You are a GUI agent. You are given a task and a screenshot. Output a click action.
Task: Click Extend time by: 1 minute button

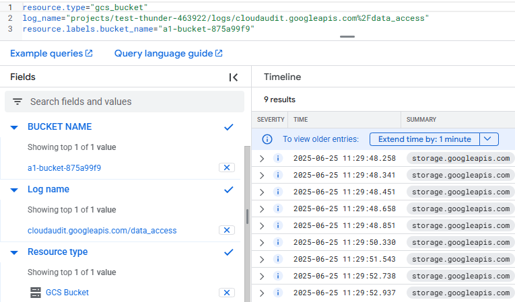[x=425, y=139]
